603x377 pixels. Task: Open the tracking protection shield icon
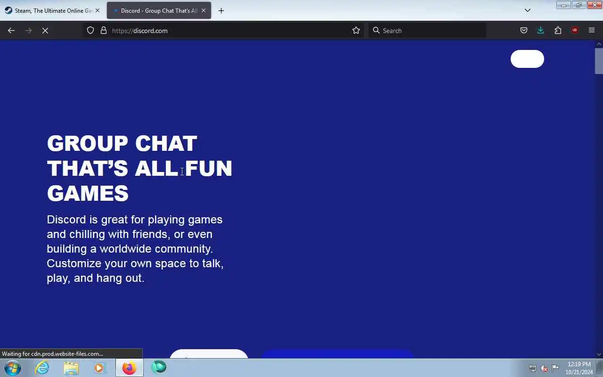[91, 31]
